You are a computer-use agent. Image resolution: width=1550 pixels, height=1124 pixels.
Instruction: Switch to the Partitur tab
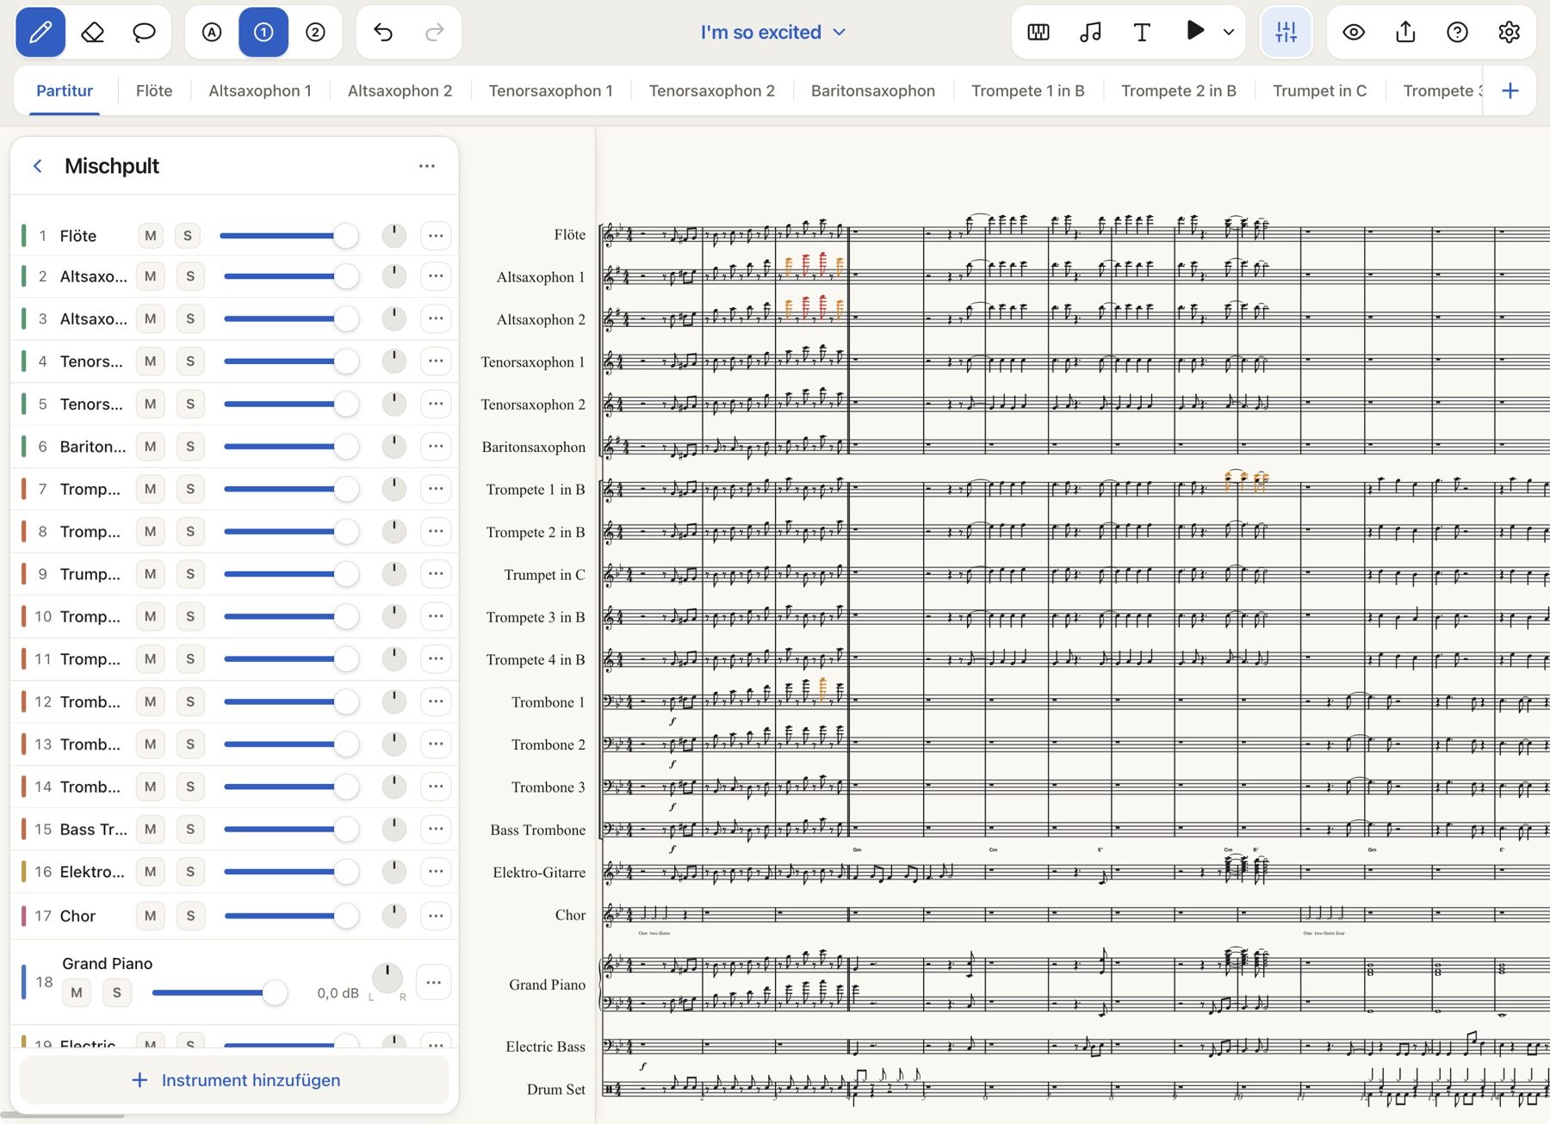tap(65, 90)
